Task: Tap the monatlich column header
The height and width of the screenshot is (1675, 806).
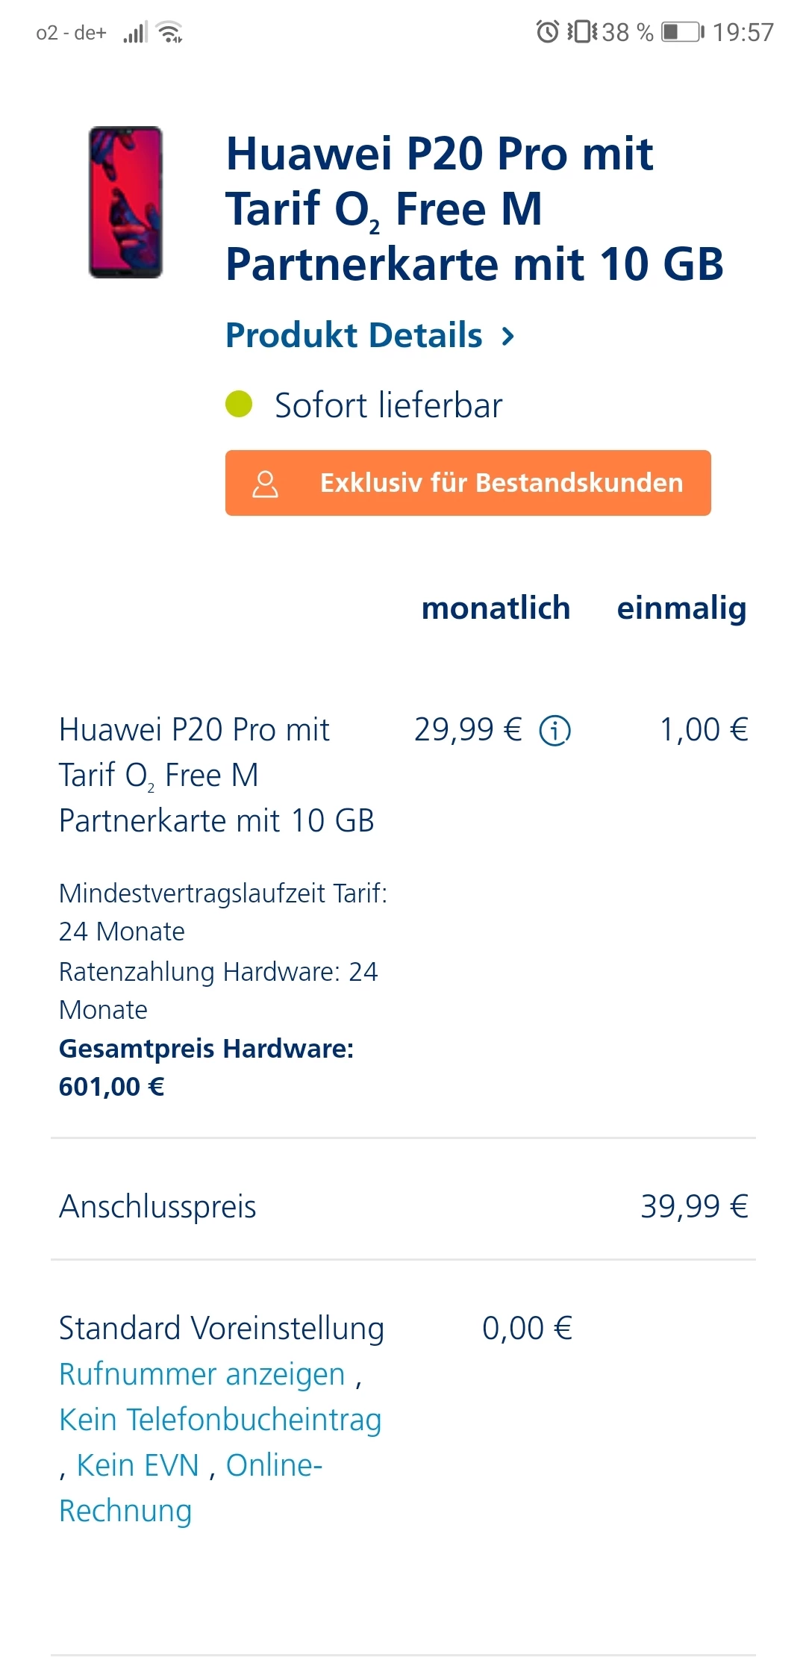Action: pos(496,608)
